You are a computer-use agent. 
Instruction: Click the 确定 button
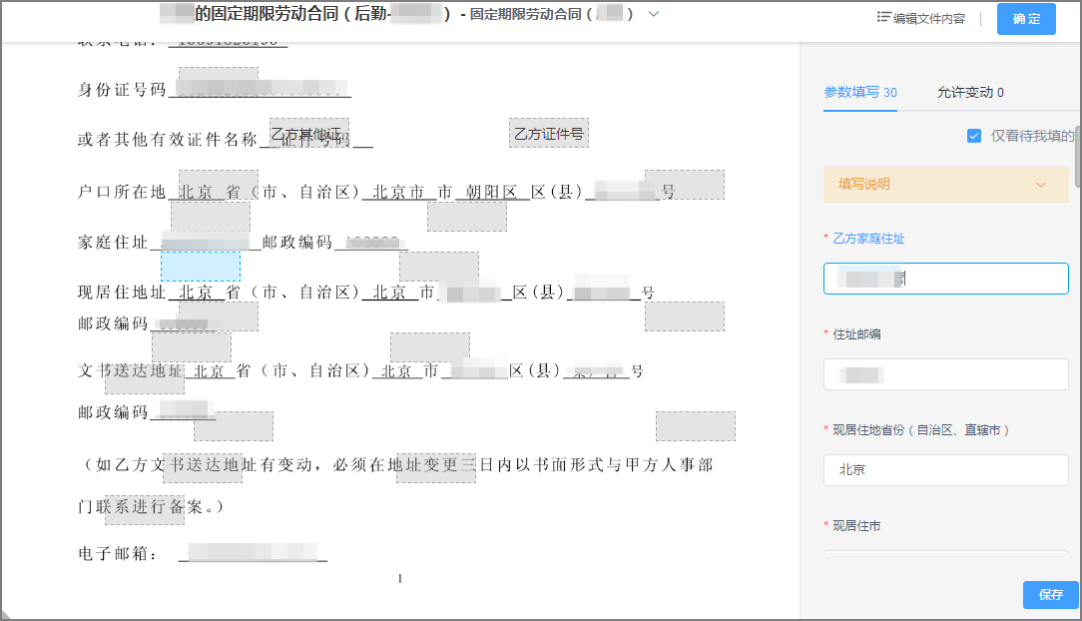(1026, 18)
